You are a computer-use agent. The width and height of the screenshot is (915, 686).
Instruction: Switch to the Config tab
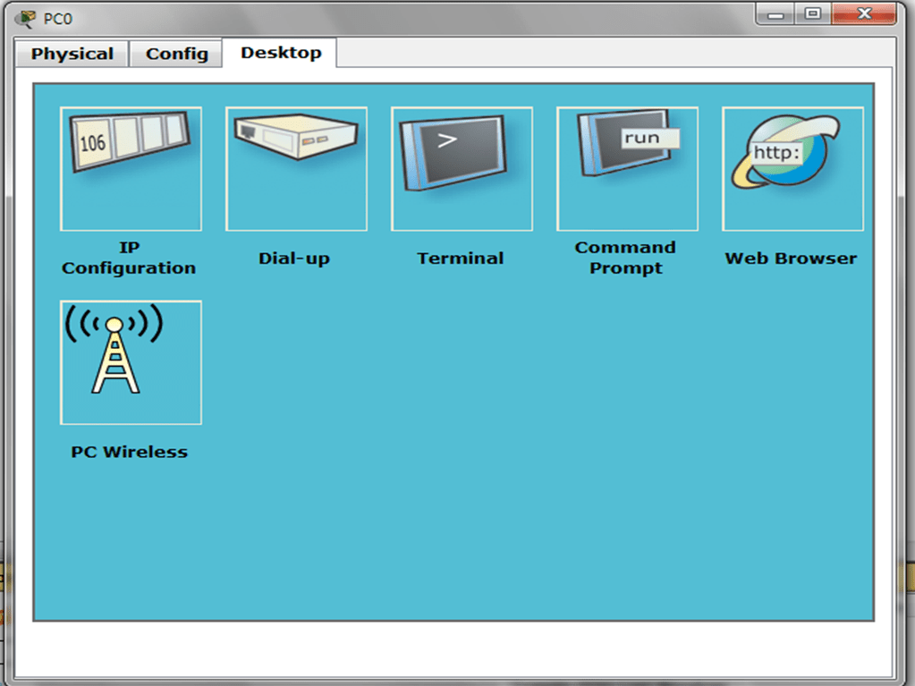(176, 54)
